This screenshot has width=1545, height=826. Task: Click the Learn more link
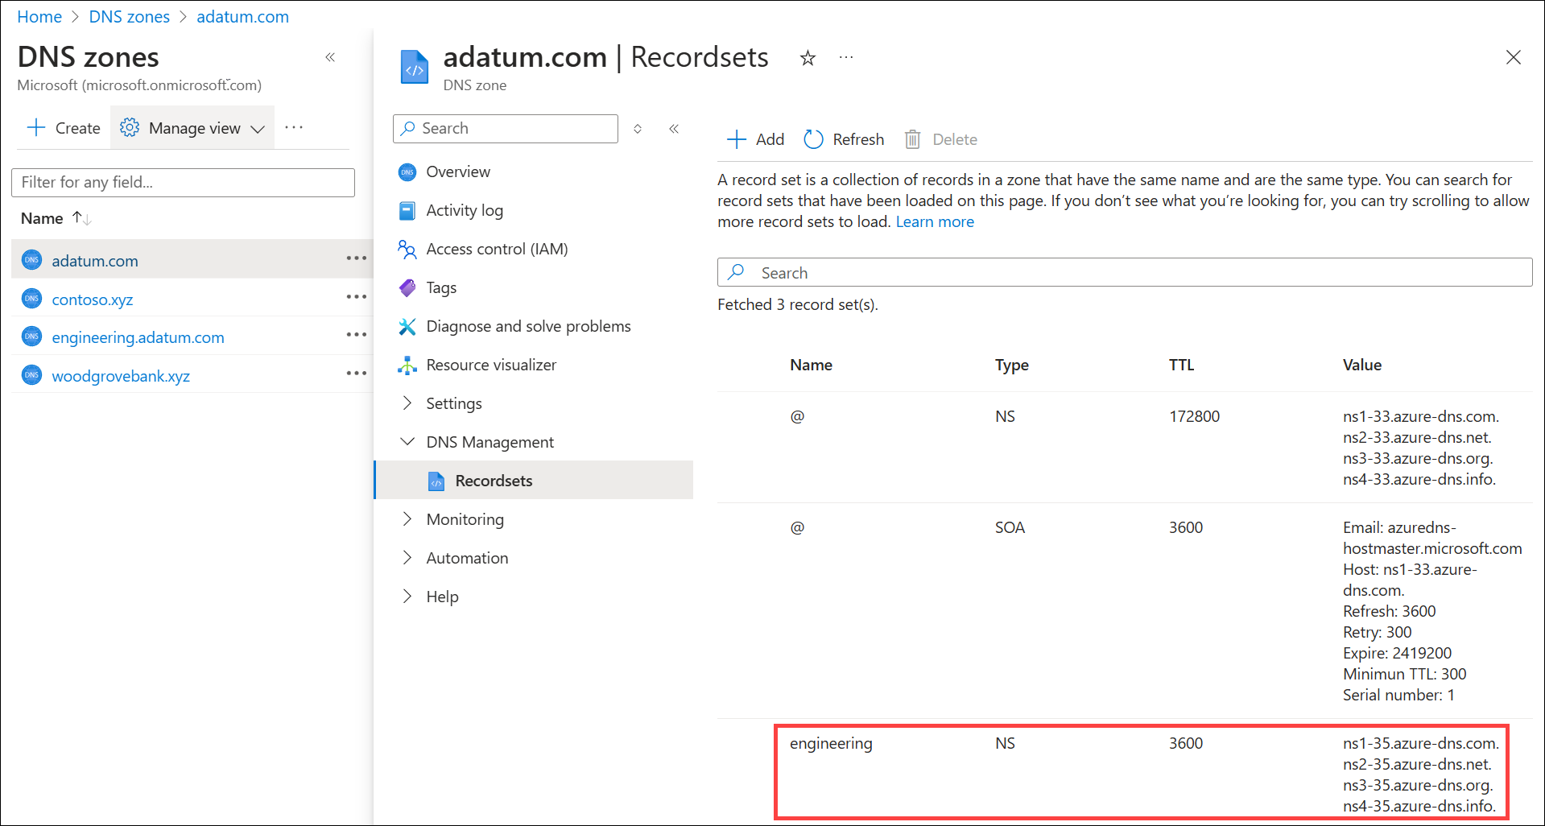point(934,221)
